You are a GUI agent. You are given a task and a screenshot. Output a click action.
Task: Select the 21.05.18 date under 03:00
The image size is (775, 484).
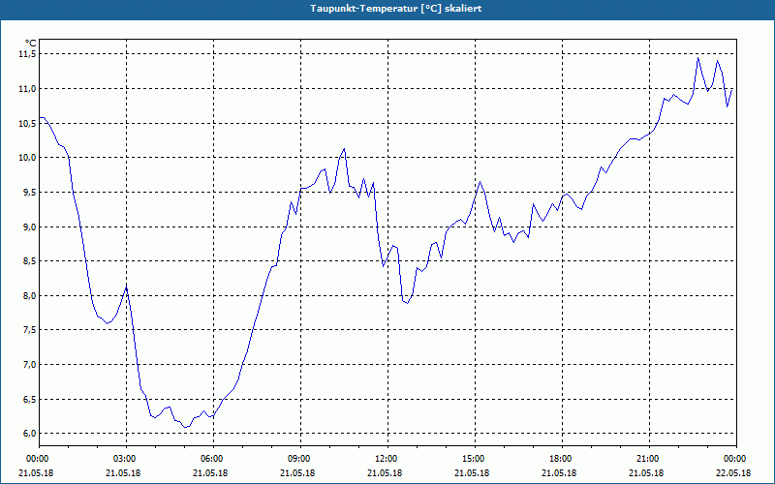click(124, 472)
